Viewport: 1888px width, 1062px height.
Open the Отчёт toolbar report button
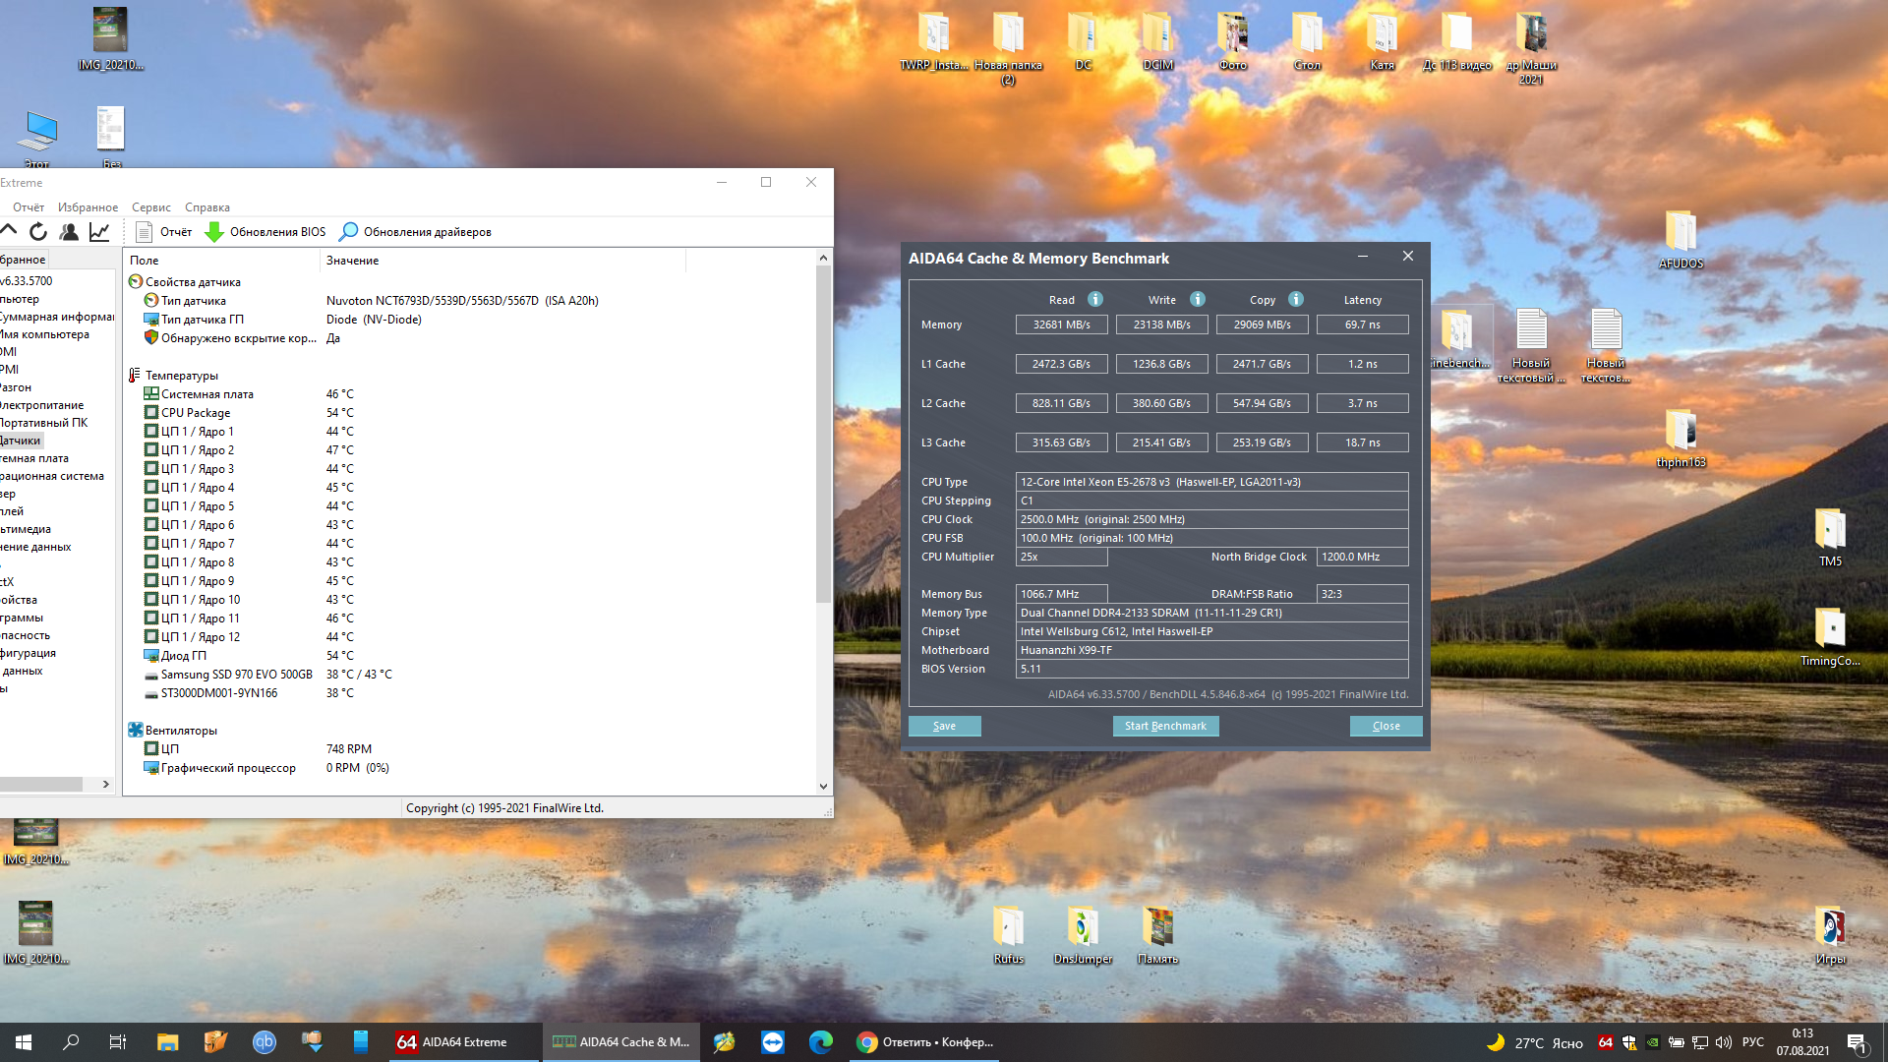pos(164,232)
